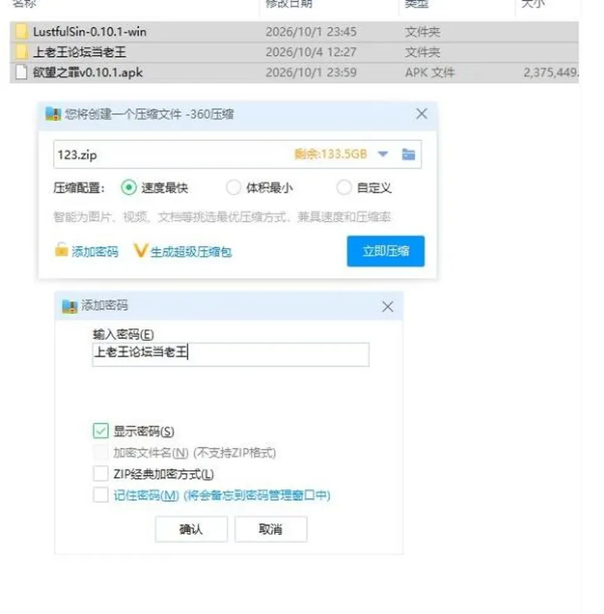Screen dimensions: 604x614
Task: Choose 自定义 compression configuration
Action: coord(344,187)
